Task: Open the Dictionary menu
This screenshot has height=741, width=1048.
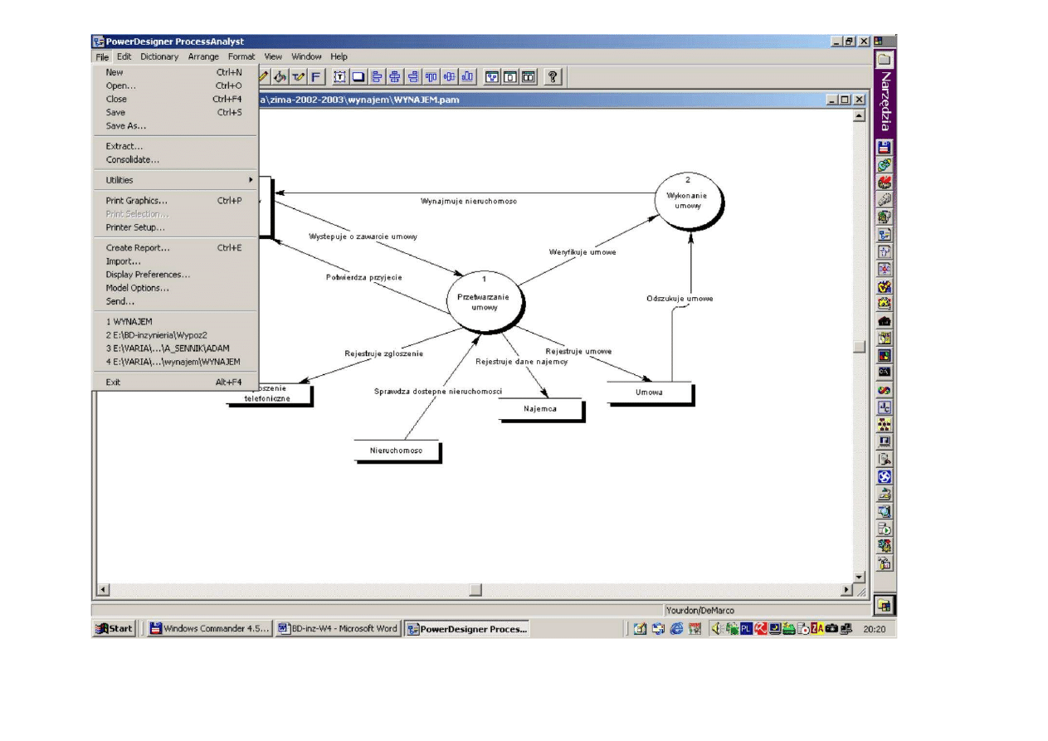Action: click(159, 56)
